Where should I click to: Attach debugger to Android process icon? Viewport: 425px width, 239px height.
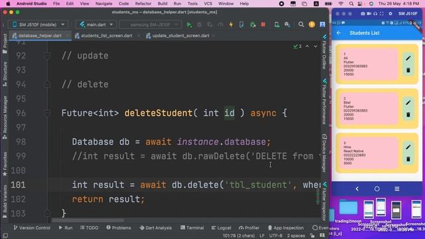point(253,25)
